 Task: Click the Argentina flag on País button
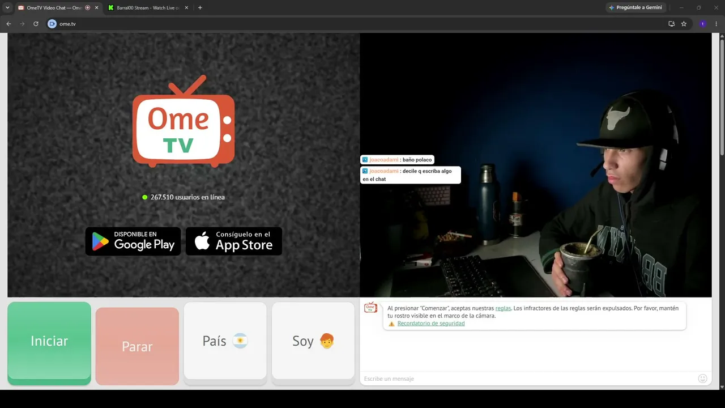[240, 341]
